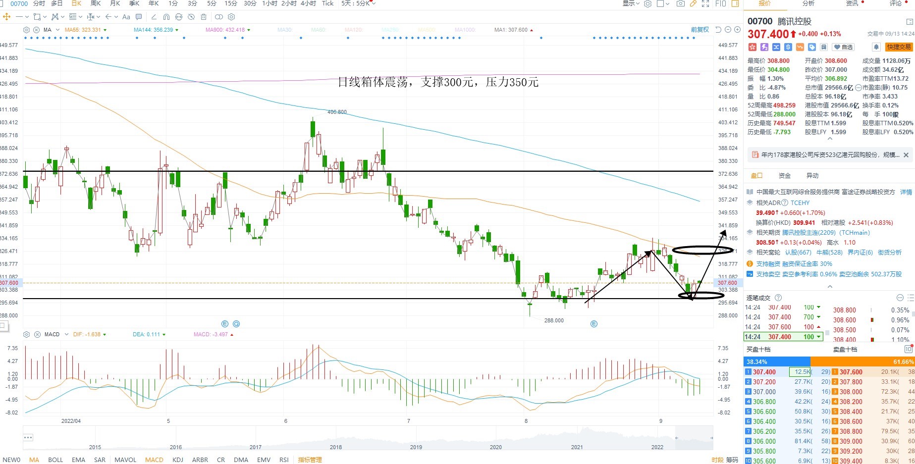Expand the line tool dropdown arrow

(x=27, y=17)
